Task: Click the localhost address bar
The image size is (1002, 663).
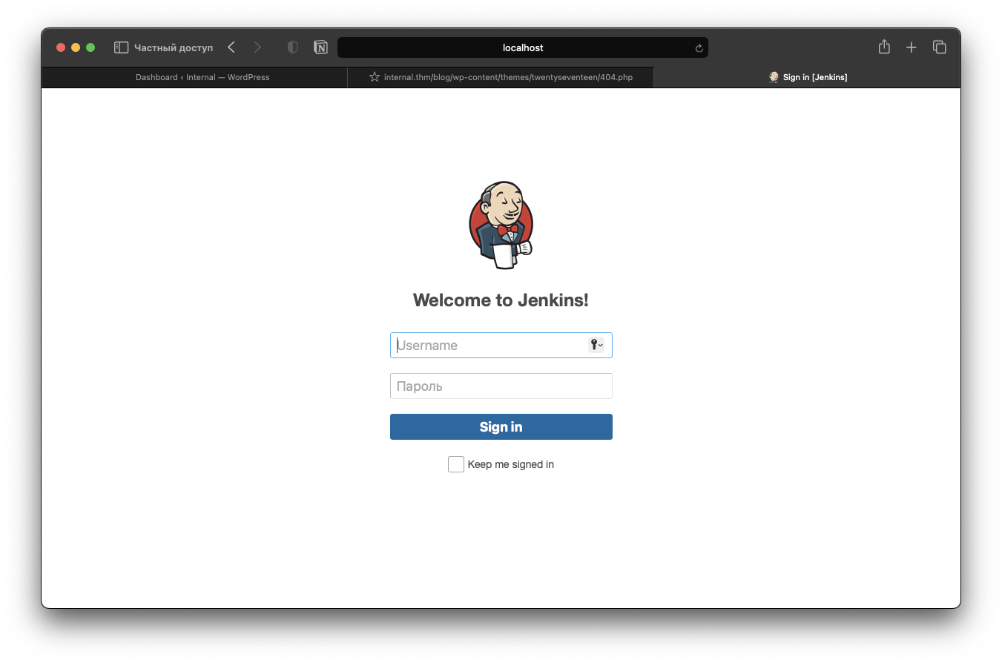Action: point(522,47)
